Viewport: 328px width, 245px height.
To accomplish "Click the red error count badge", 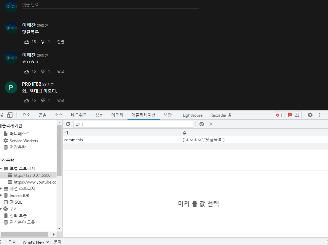I will (279, 115).
